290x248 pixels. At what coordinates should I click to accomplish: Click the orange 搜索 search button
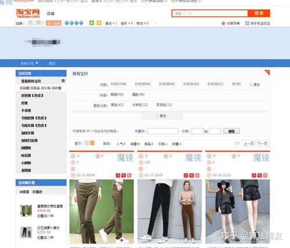(259, 13)
